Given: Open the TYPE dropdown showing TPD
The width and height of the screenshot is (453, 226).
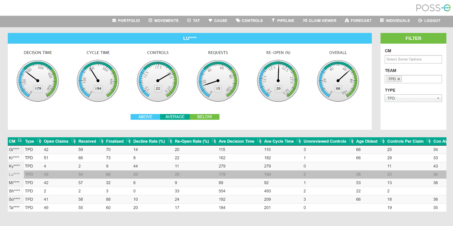Looking at the screenshot, I should [413, 98].
